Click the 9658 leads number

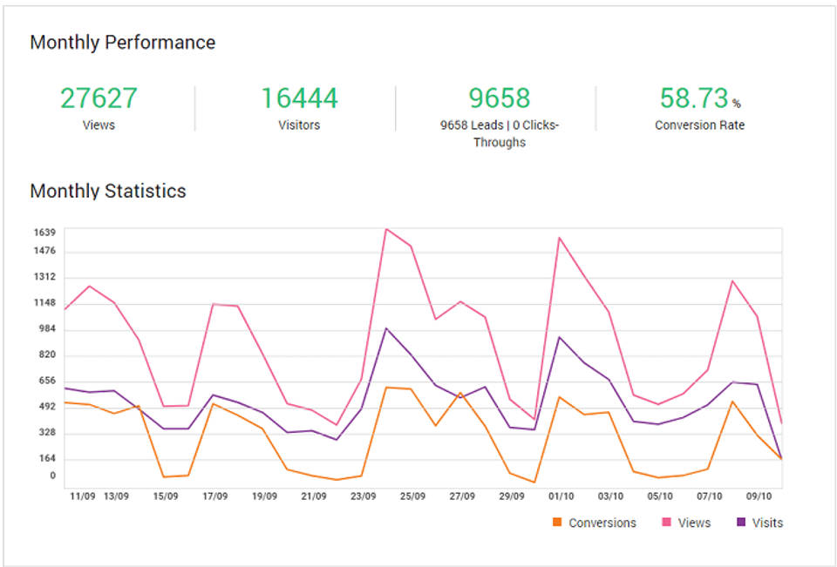pyautogui.click(x=500, y=98)
